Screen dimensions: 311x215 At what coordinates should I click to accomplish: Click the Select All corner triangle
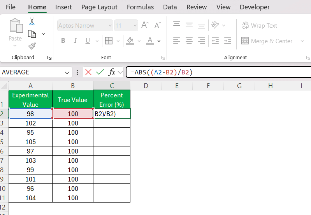click(x=4, y=86)
